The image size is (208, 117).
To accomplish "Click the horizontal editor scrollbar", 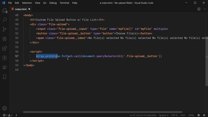I will [103, 112].
